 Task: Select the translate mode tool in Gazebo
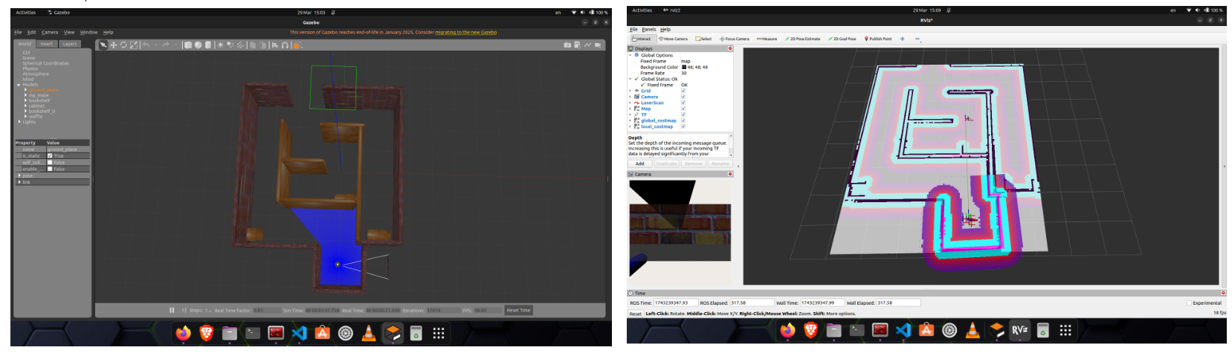click(114, 45)
